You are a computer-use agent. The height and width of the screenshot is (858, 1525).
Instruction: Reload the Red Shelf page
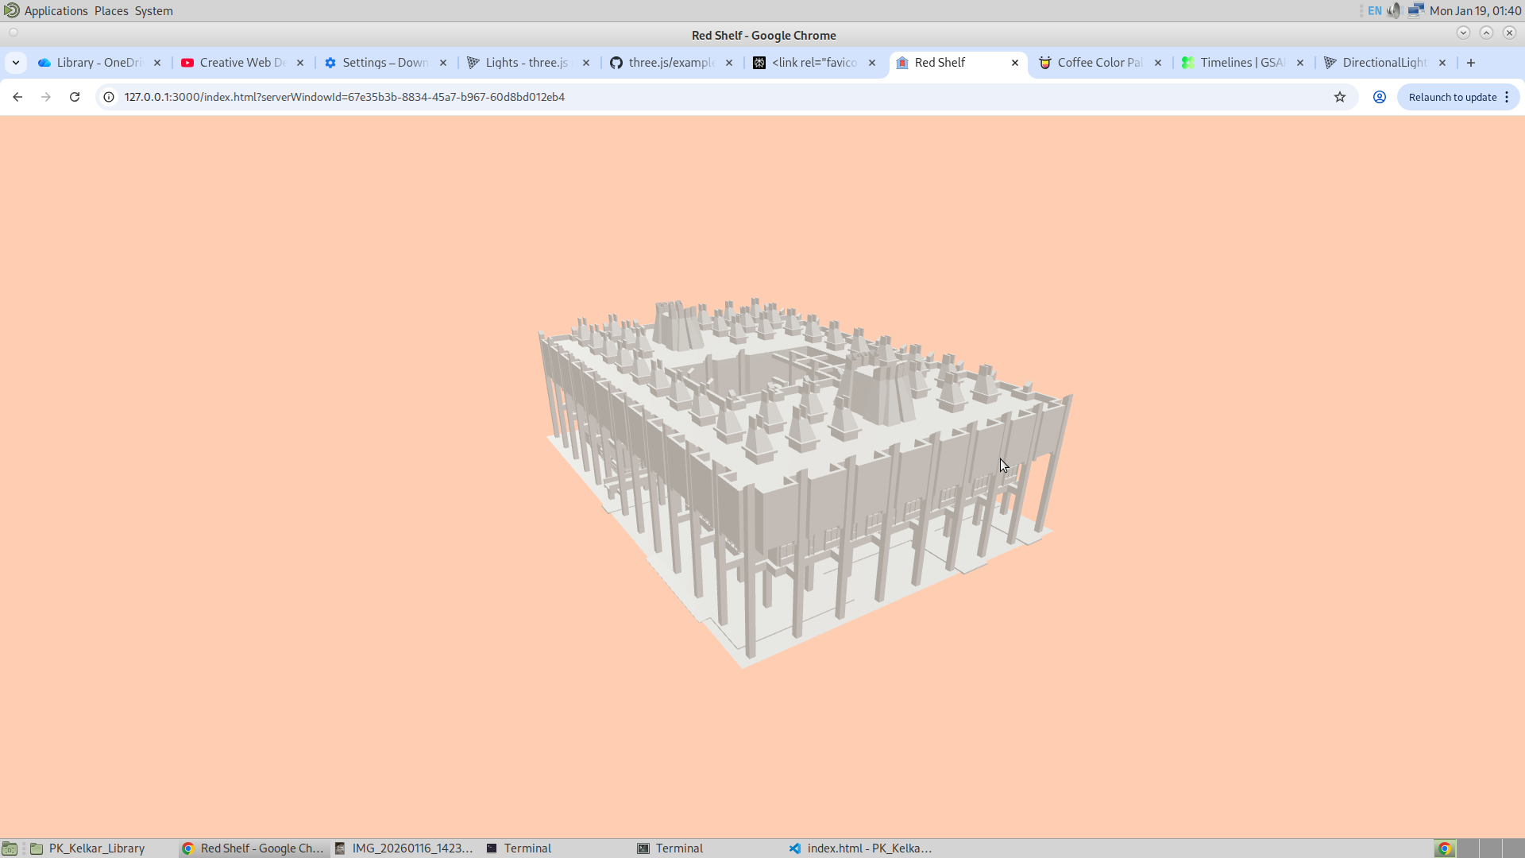pos(75,97)
